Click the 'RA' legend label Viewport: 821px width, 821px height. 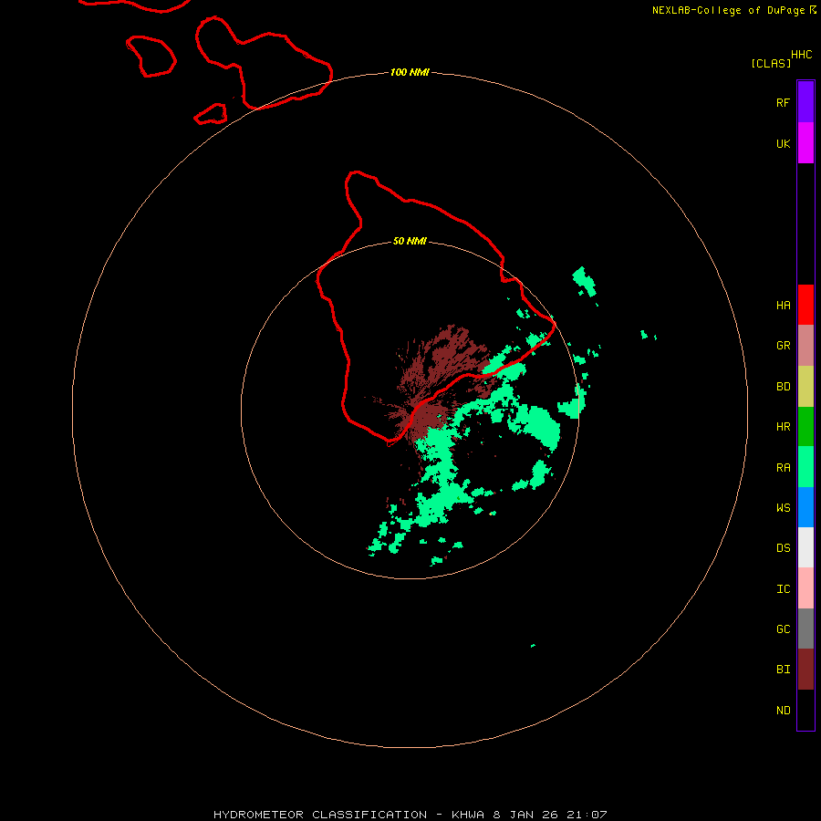(783, 468)
